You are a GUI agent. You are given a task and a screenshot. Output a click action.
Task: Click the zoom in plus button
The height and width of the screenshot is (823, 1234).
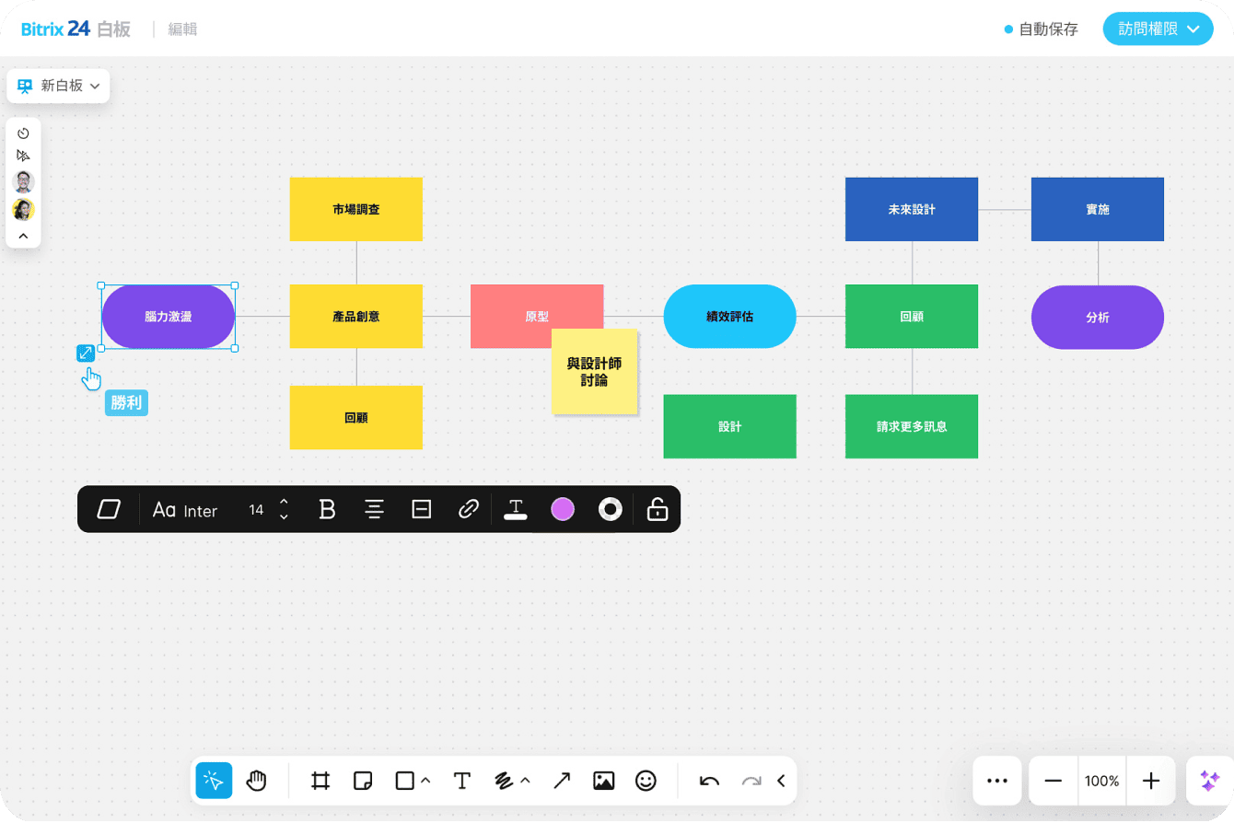[x=1150, y=781]
